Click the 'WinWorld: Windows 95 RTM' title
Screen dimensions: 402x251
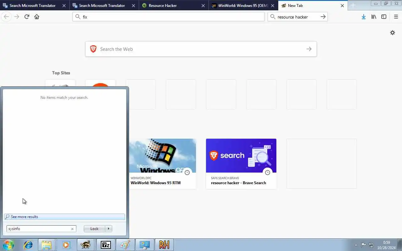[155, 183]
